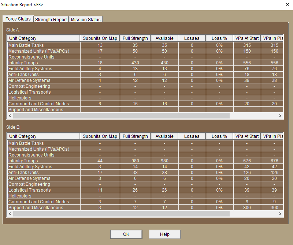Select Side A Mechanized Units (IFVs/APCs) row
Screen dimensions: 293x245
click(x=145, y=51)
